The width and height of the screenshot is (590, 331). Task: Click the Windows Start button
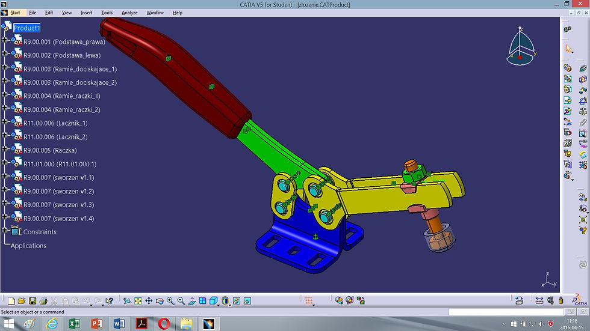tap(8, 324)
